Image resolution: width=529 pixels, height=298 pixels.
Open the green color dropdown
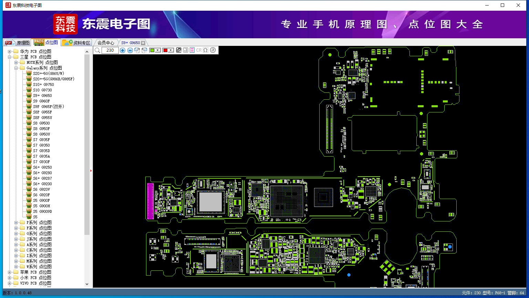click(158, 50)
